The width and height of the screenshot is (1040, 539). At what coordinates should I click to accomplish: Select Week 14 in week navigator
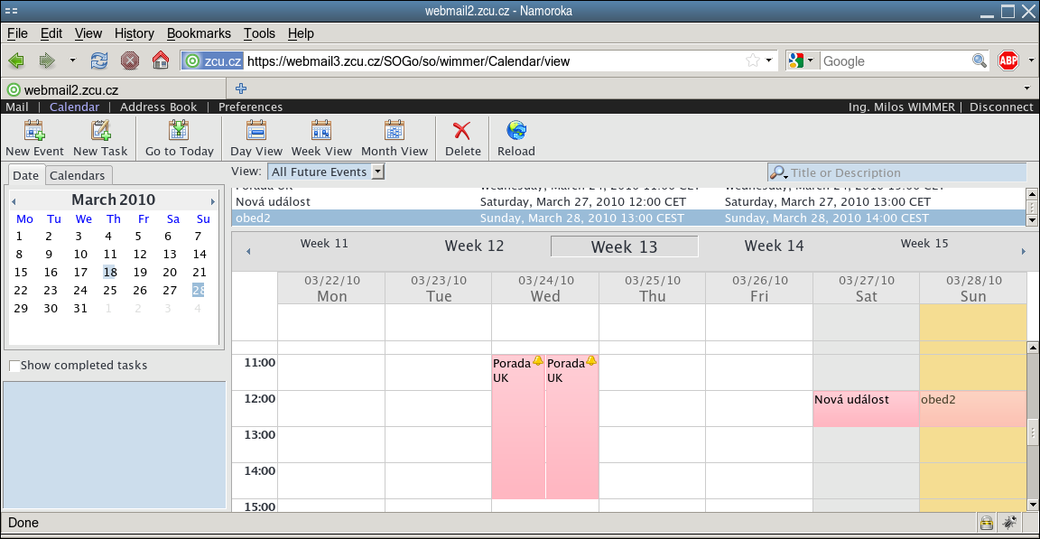[x=774, y=246]
